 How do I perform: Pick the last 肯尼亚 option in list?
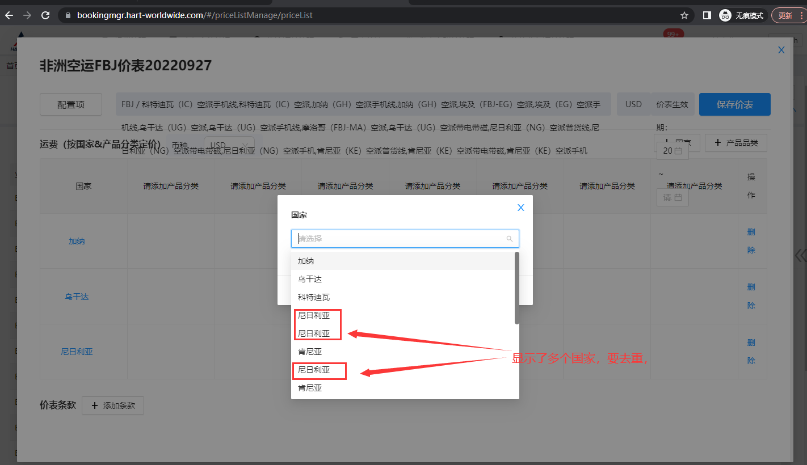[x=310, y=388]
